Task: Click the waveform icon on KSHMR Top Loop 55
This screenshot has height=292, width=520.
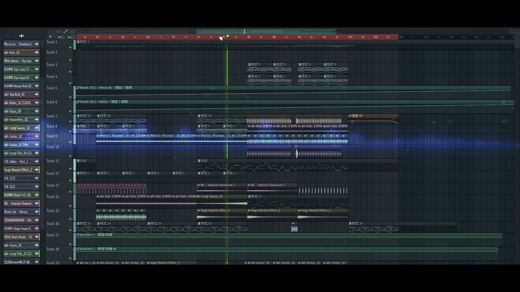Action: pyautogui.click(x=37, y=69)
